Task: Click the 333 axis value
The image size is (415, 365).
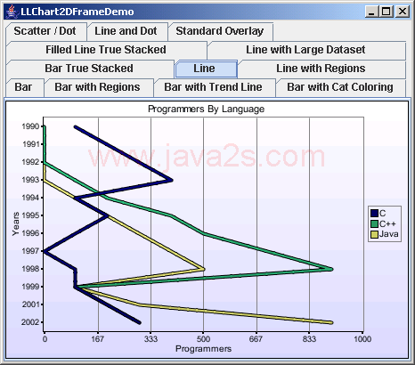Action: point(151,339)
